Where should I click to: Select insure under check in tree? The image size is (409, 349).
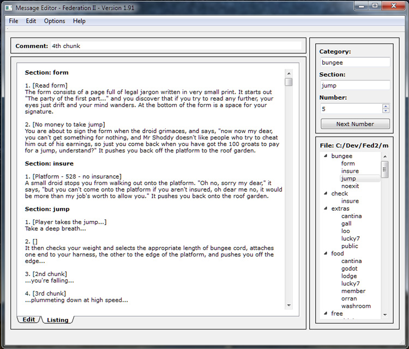tap(350, 201)
